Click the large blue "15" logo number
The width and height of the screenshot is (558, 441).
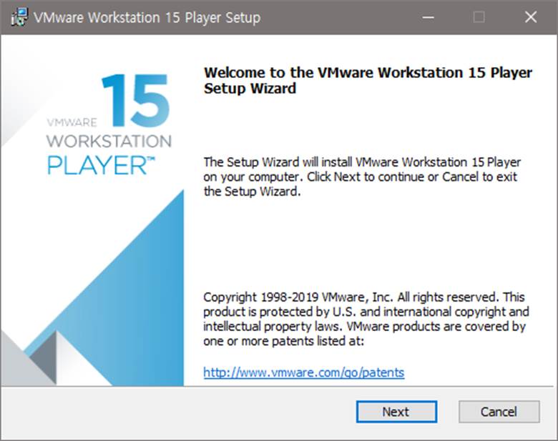(x=134, y=101)
